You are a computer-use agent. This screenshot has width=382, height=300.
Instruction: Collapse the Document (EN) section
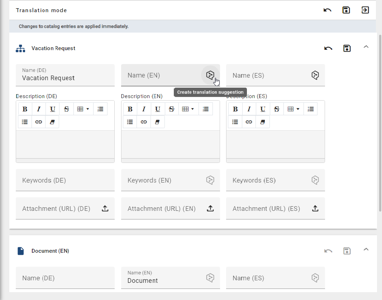[x=366, y=249]
